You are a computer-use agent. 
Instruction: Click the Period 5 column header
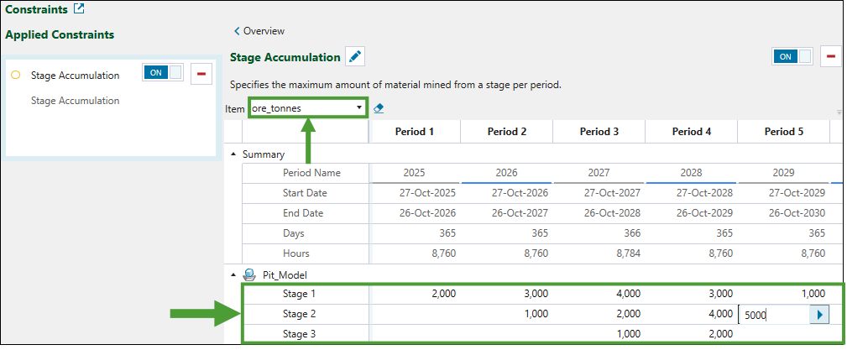[x=783, y=132]
